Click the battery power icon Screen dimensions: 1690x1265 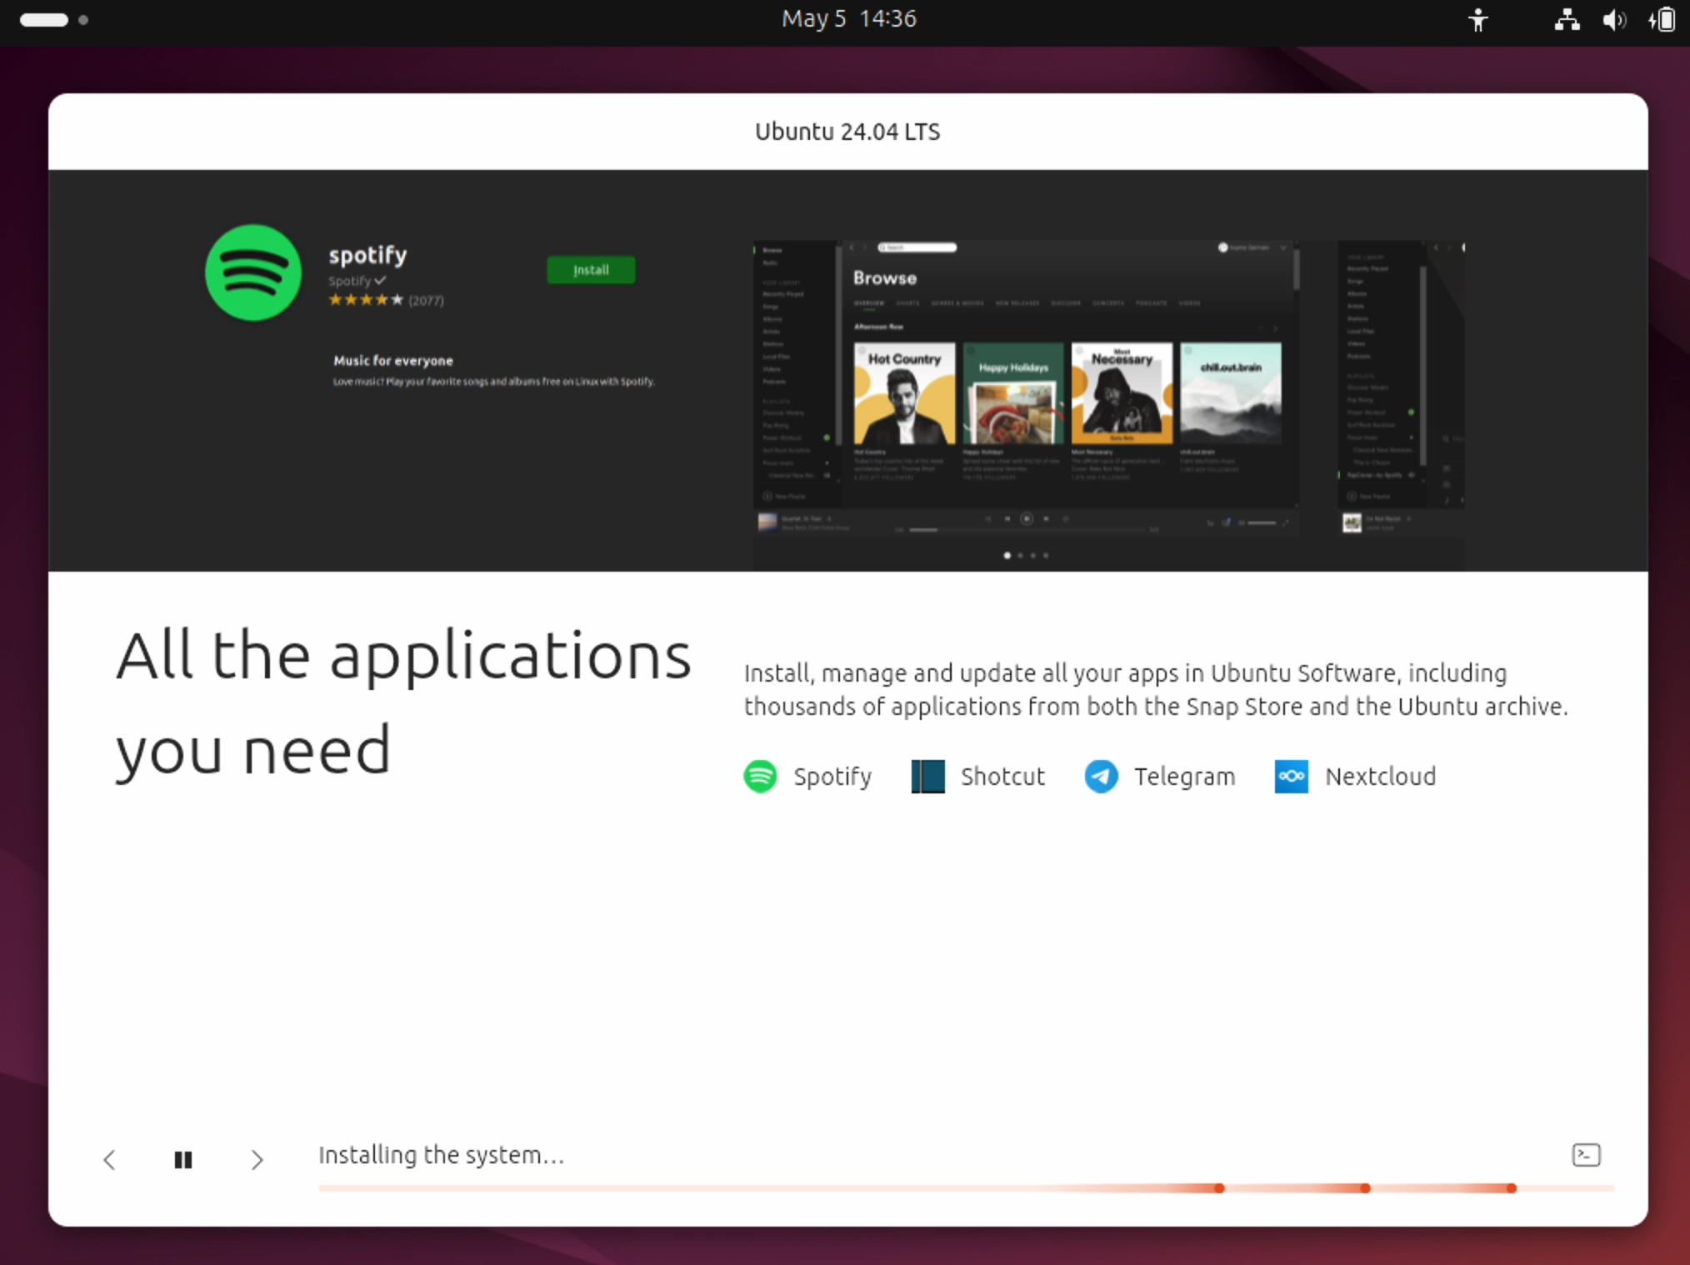click(1662, 19)
